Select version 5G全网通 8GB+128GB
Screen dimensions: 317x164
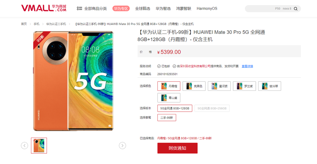click(x=175, y=108)
